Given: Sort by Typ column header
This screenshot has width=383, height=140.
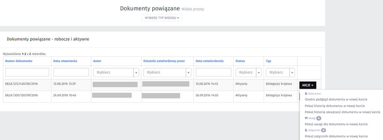Looking at the screenshot, I should 268,61.
